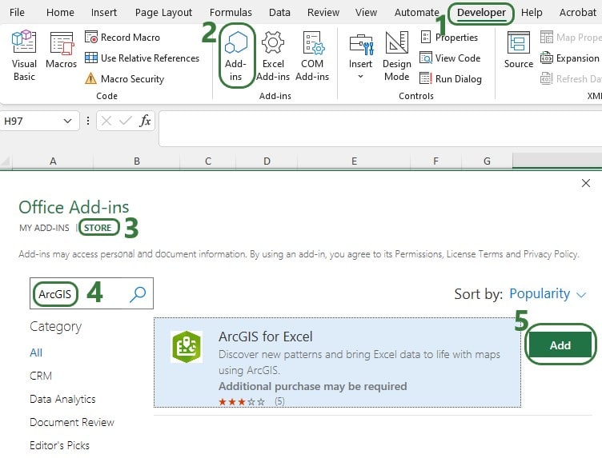Click the search magnifier icon
Viewport: 602px width, 458px height.
coord(138,294)
